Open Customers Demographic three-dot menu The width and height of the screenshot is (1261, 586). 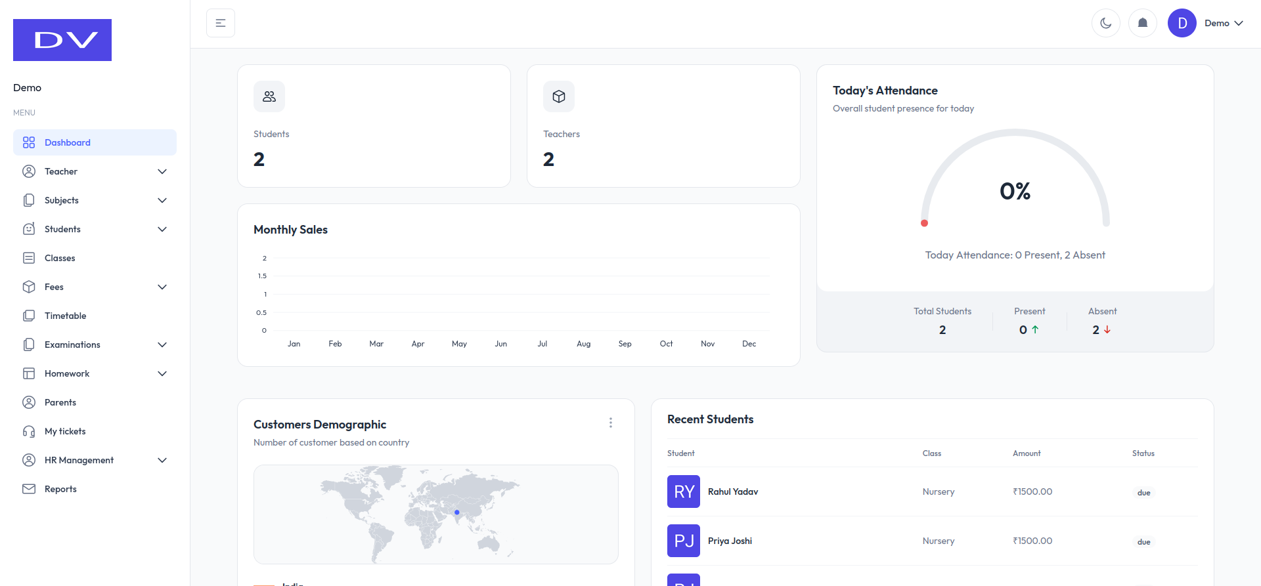(x=611, y=423)
